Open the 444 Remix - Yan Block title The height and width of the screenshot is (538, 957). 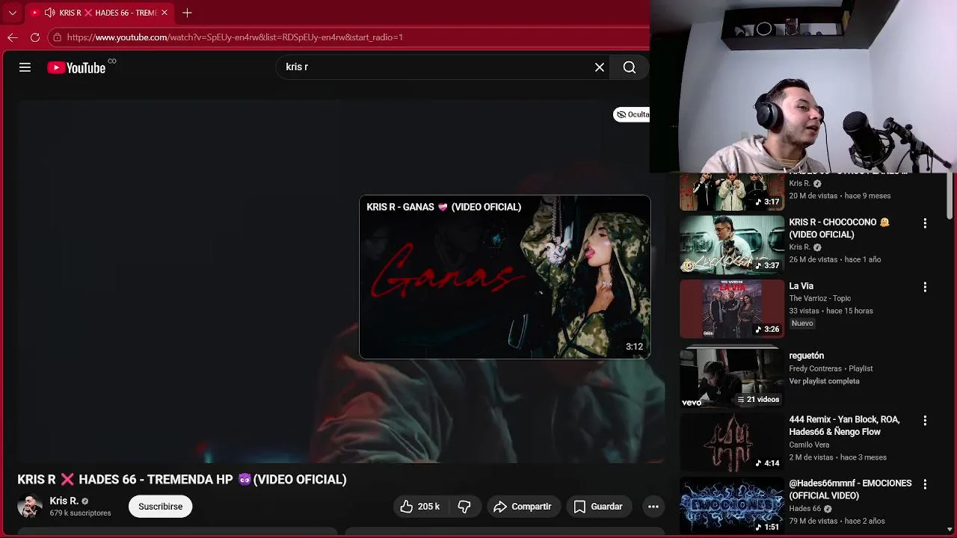click(844, 425)
